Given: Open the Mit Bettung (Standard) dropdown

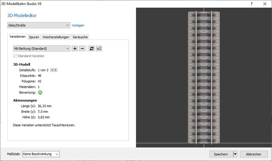Looking at the screenshot, I should 42,49.
